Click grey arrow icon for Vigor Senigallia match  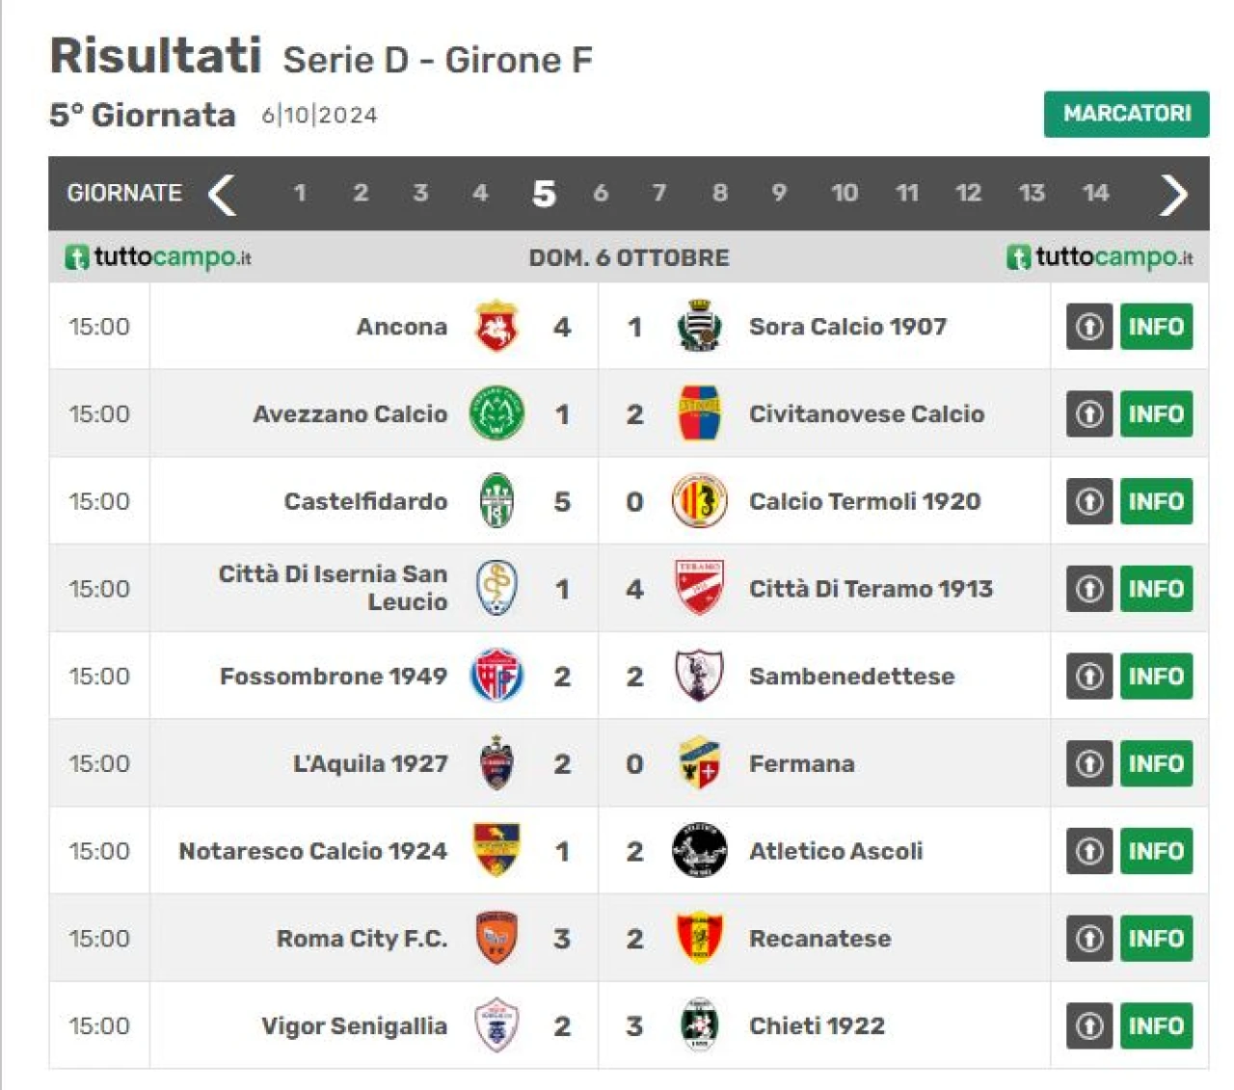[x=1089, y=1026]
